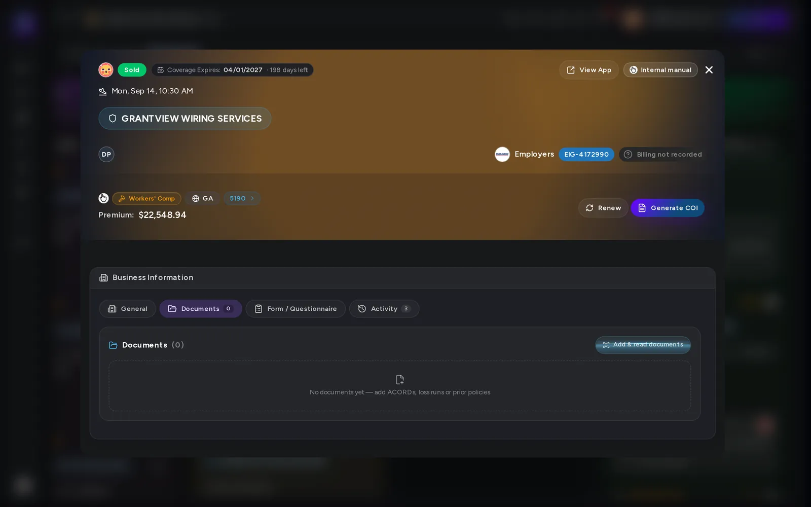The height and width of the screenshot is (507, 811).
Task: Click the Coverage Expires 04/01/2027 pill
Action: click(x=232, y=70)
